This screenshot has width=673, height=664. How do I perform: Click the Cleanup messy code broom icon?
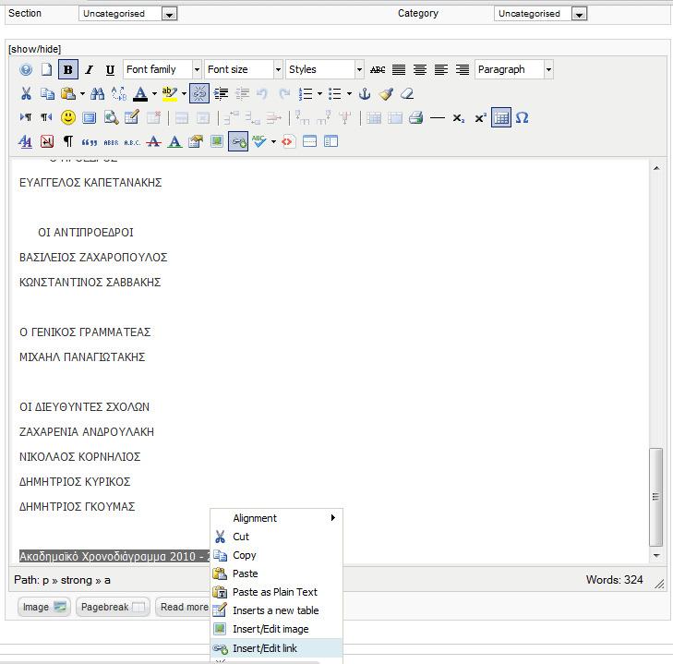386,93
